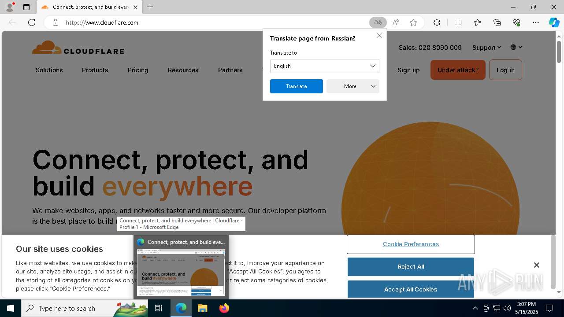This screenshot has width=564, height=317.
Task: Click Reject All cookies
Action: point(411,267)
